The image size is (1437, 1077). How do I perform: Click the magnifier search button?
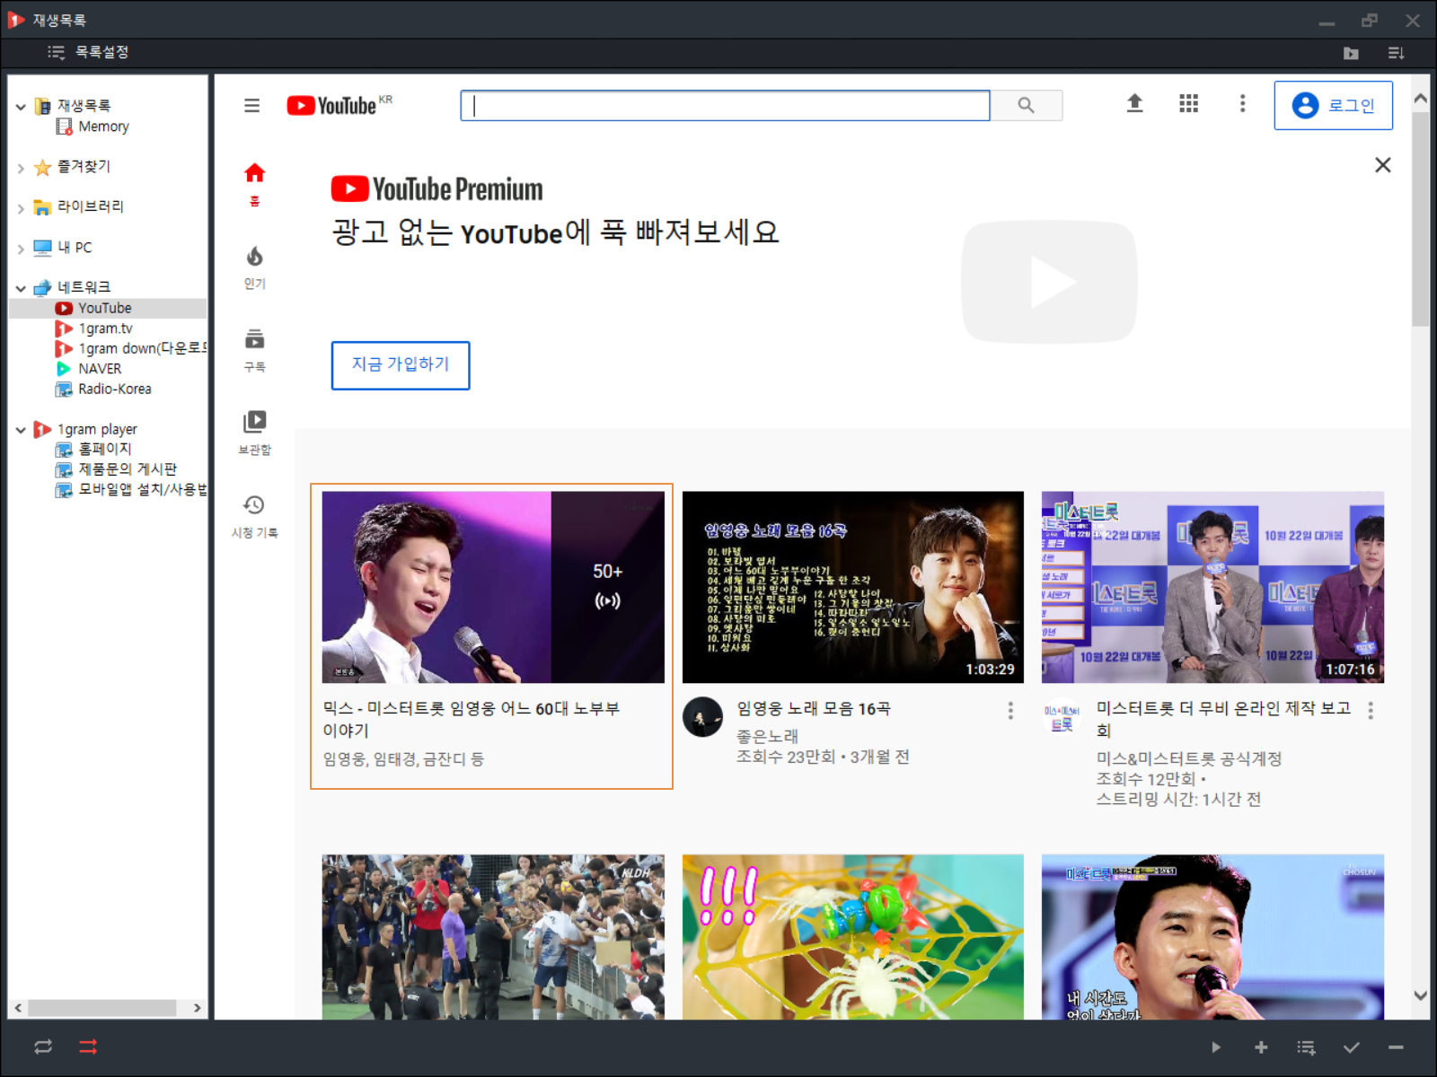point(1027,106)
